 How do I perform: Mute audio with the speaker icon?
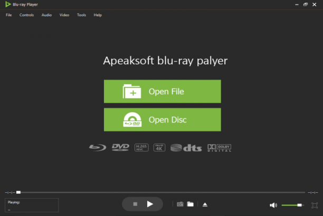pyautogui.click(x=273, y=205)
